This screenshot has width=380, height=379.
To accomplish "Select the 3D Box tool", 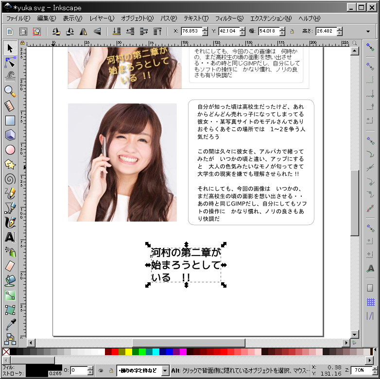I will coord(10,135).
